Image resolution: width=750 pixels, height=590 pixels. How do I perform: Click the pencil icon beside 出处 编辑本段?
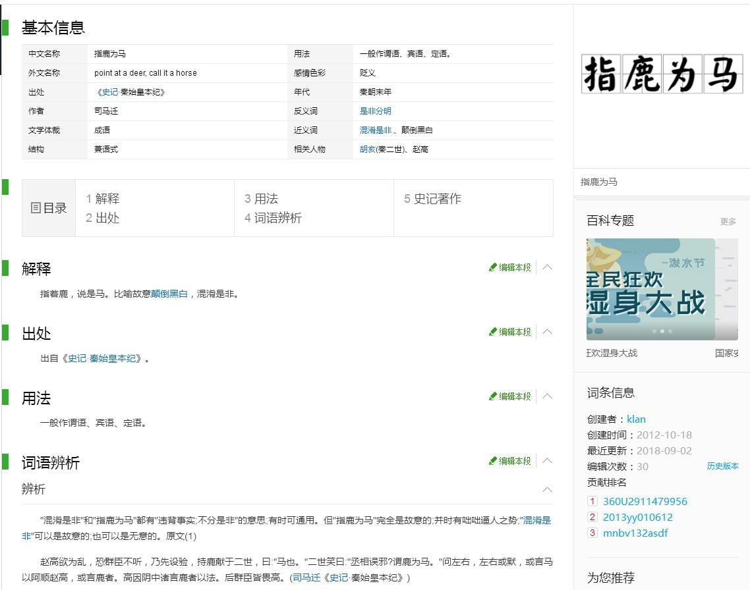tap(493, 332)
